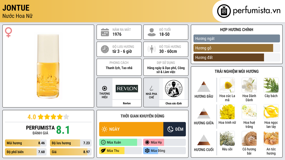Select the Hoa trinh nữ note image

coord(227,112)
